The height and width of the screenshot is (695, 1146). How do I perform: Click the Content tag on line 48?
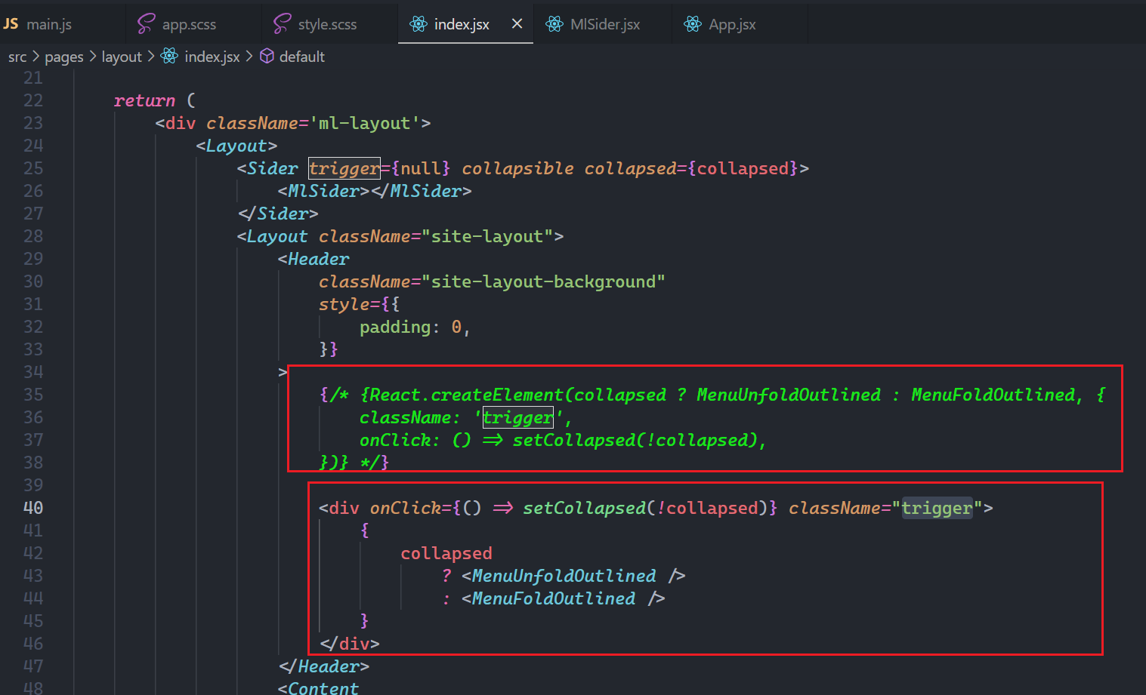point(318,687)
